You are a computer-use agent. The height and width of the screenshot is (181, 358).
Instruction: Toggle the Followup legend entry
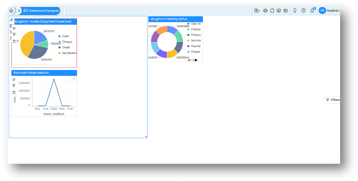pos(194,35)
